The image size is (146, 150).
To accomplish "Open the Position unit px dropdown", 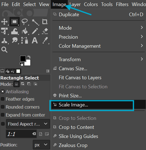I will pyautogui.click(x=41, y=145).
